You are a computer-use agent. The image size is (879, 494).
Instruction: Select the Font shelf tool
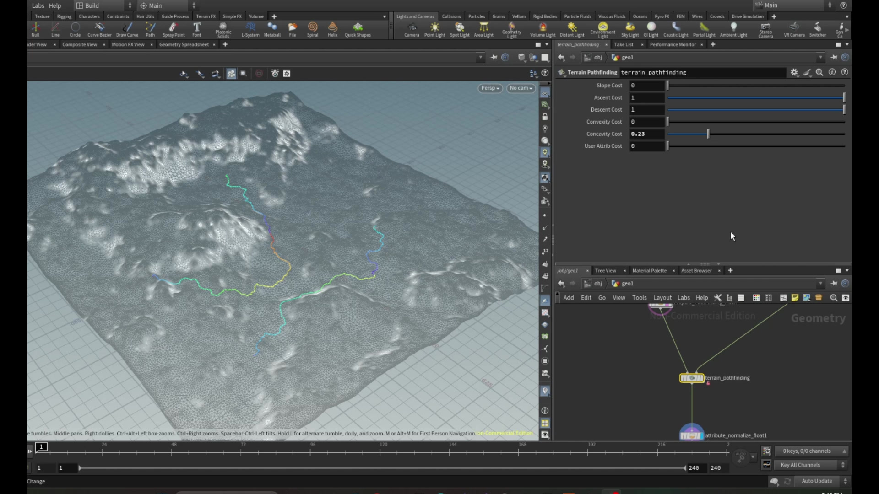197,30
